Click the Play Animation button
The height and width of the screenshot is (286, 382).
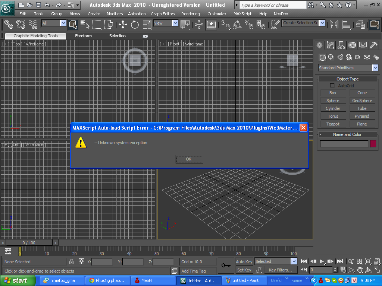322,261
